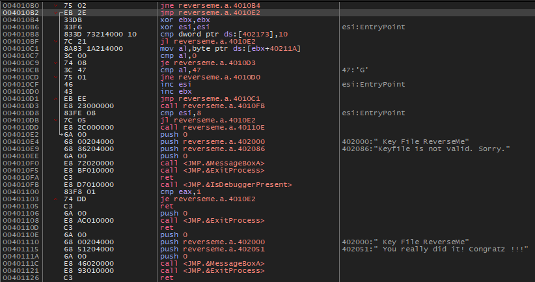Click the cmp eax,1 instruction
Screen dimensions: 535x282
(x=180, y=192)
